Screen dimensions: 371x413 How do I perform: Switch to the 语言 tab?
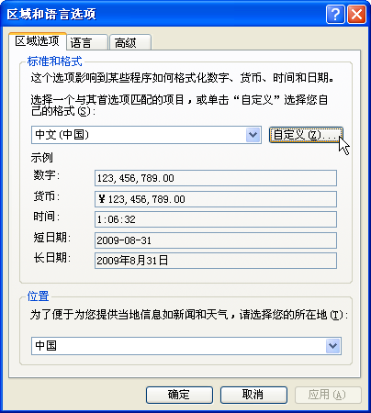point(87,42)
